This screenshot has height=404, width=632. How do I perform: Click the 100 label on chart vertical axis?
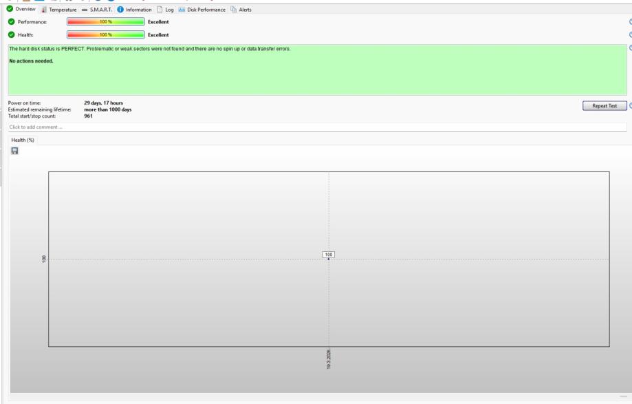(x=44, y=259)
